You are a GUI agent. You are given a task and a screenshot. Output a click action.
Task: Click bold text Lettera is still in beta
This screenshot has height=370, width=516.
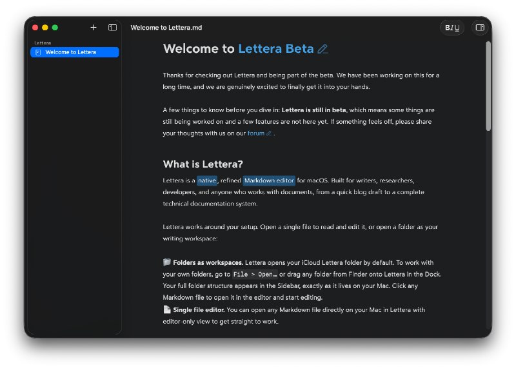[x=313, y=110]
